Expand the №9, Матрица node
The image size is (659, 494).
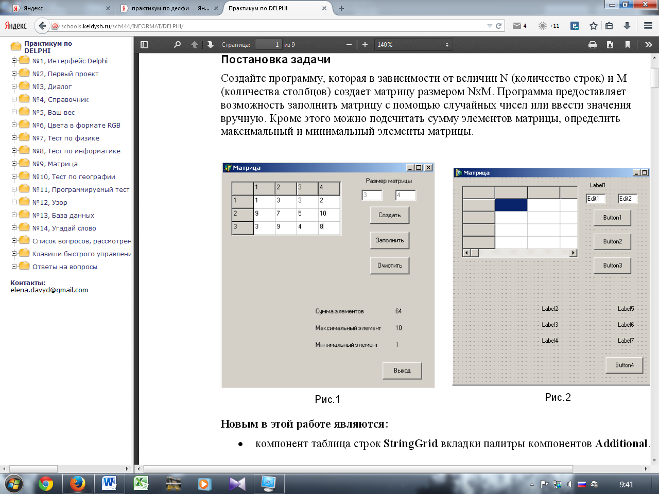click(14, 164)
